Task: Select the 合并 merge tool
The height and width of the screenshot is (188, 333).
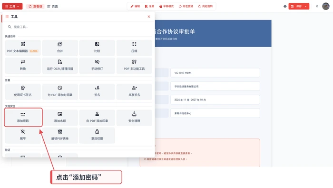Action: click(x=60, y=48)
